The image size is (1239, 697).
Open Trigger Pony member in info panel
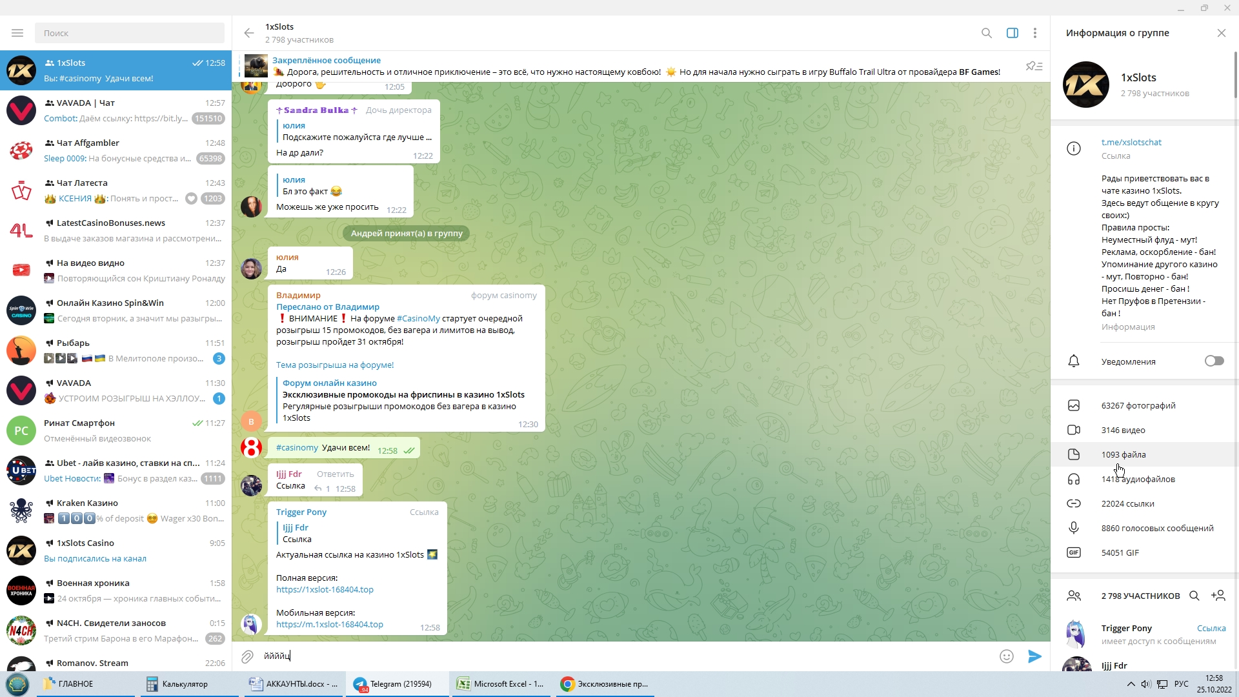[1143, 634]
